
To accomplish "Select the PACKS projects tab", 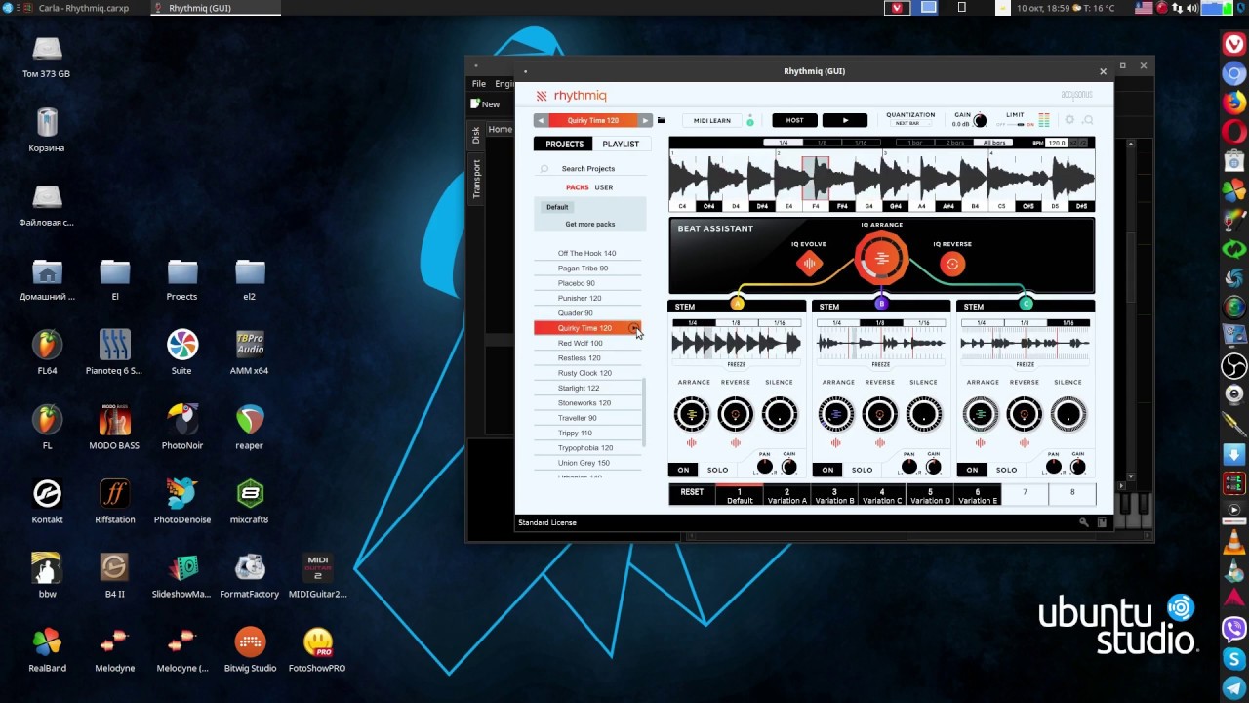I will (578, 187).
